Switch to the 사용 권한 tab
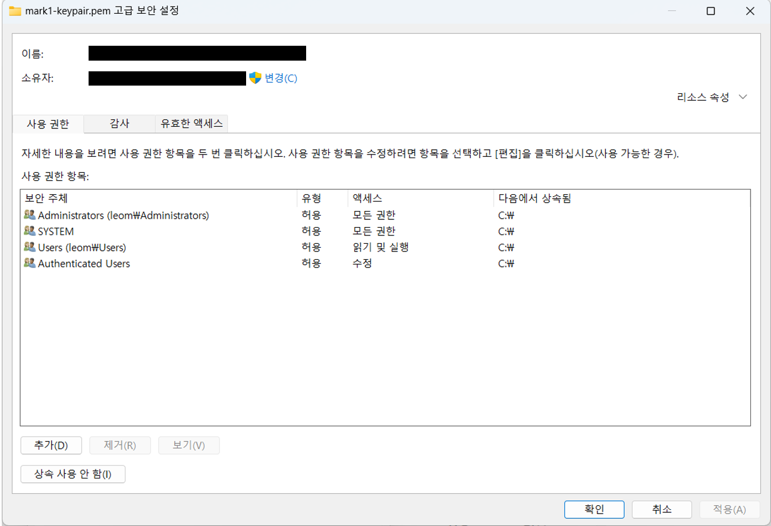The image size is (771, 526). point(48,124)
